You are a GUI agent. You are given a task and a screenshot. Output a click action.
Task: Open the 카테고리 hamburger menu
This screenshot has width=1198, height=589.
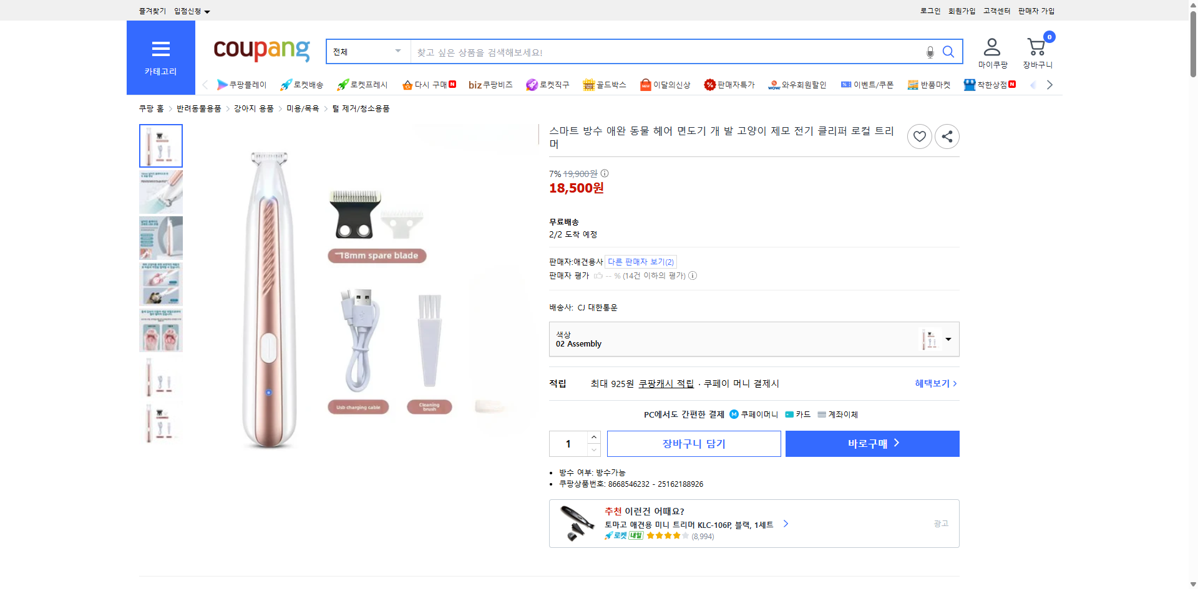click(x=160, y=49)
